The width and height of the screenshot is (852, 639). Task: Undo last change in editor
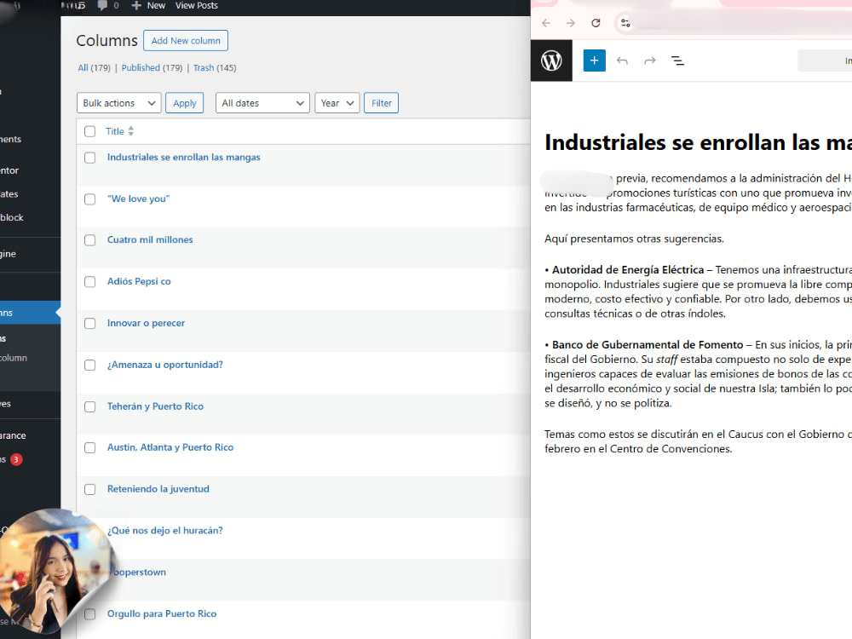[622, 60]
